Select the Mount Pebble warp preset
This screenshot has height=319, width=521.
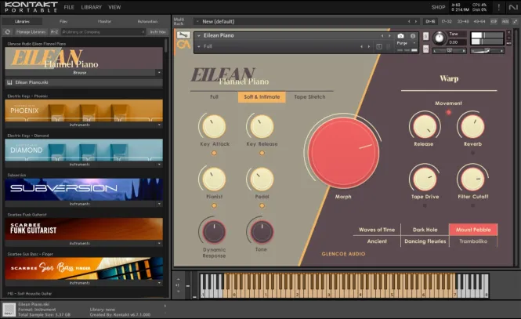click(x=473, y=230)
